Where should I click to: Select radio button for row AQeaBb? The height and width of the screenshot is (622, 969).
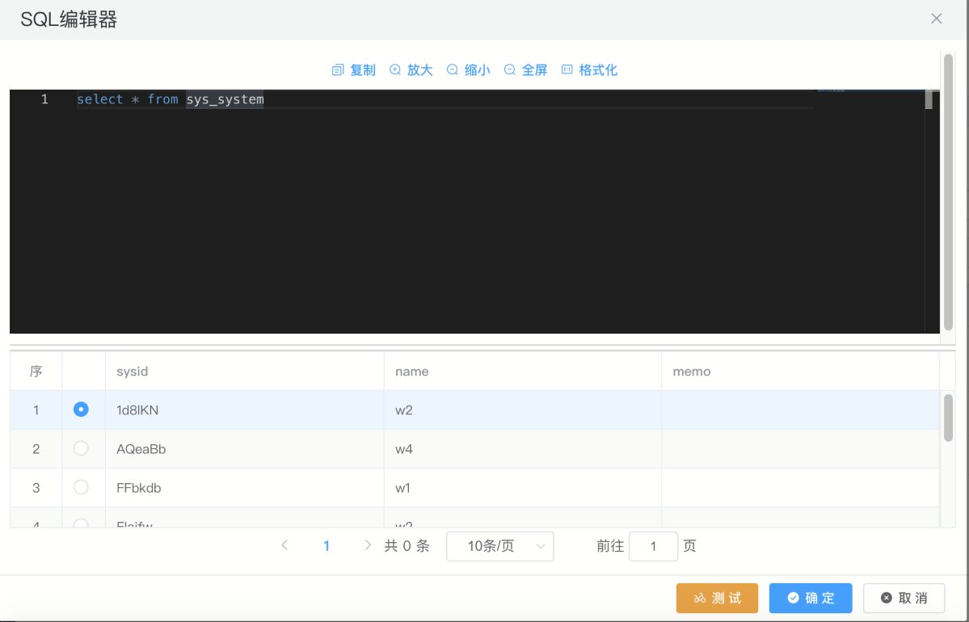[x=81, y=448]
